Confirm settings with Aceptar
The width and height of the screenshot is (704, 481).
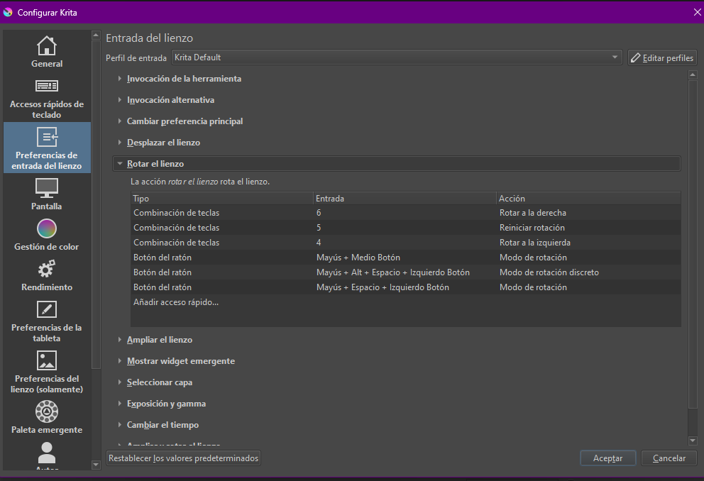coord(608,458)
